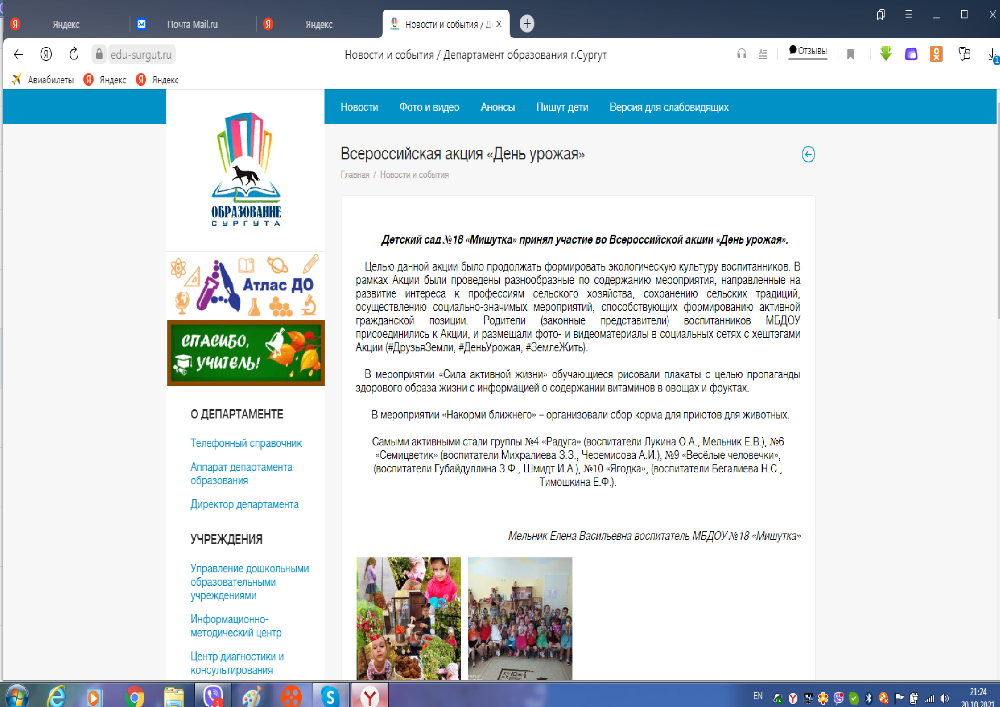Click the browser back arrow
The width and height of the screenshot is (1000, 707).
tap(18, 54)
